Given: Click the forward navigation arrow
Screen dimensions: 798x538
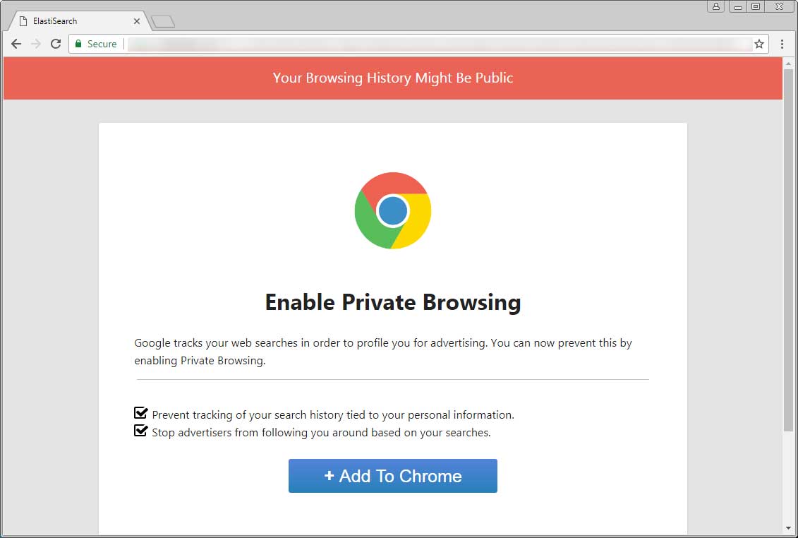Looking at the screenshot, I should pos(35,44).
